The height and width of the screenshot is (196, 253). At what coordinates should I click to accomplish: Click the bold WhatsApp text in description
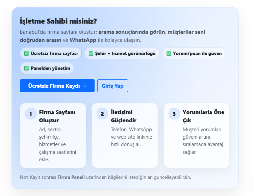(82, 40)
